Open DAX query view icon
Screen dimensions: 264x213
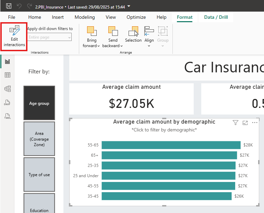click(7, 102)
